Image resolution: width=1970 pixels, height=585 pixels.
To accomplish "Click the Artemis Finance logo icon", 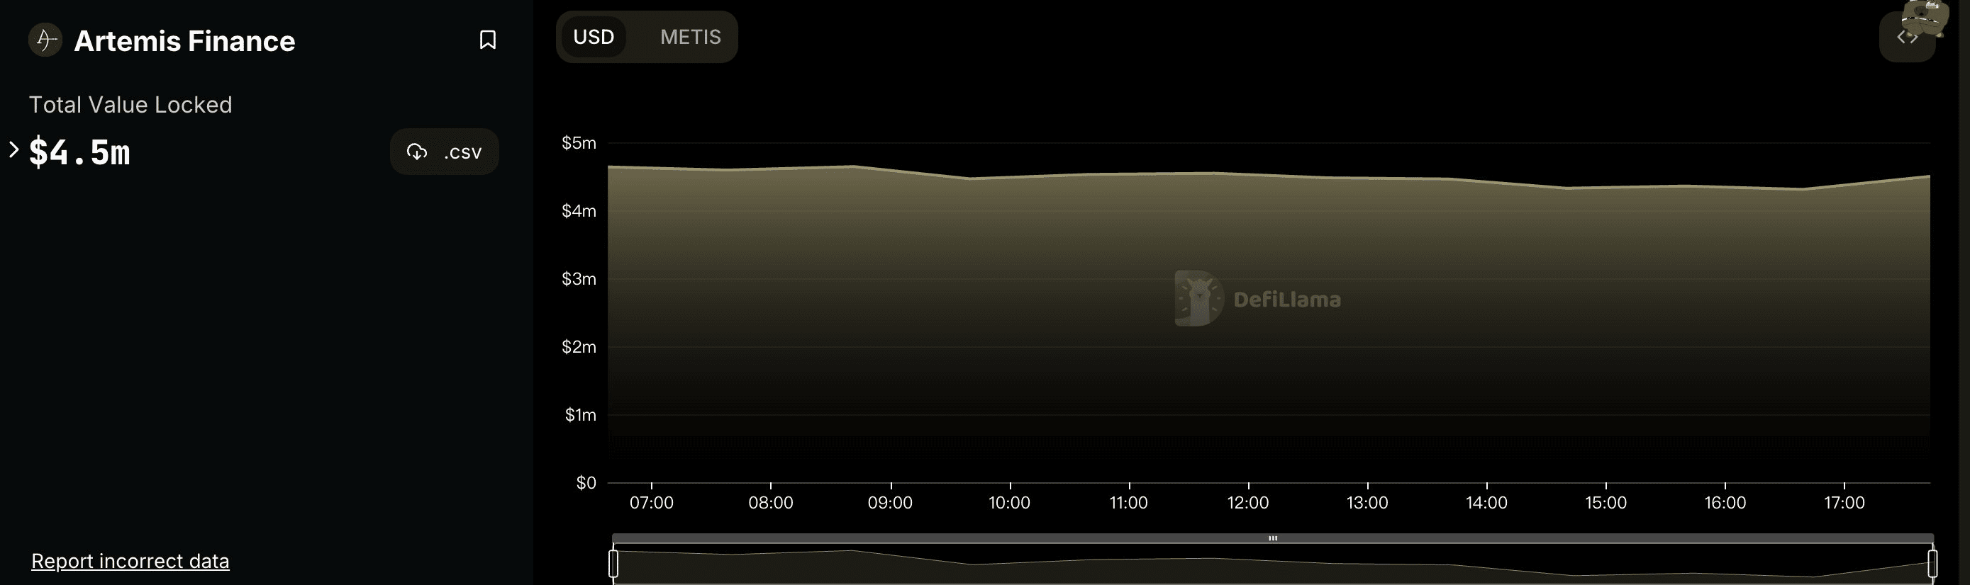I will [45, 40].
